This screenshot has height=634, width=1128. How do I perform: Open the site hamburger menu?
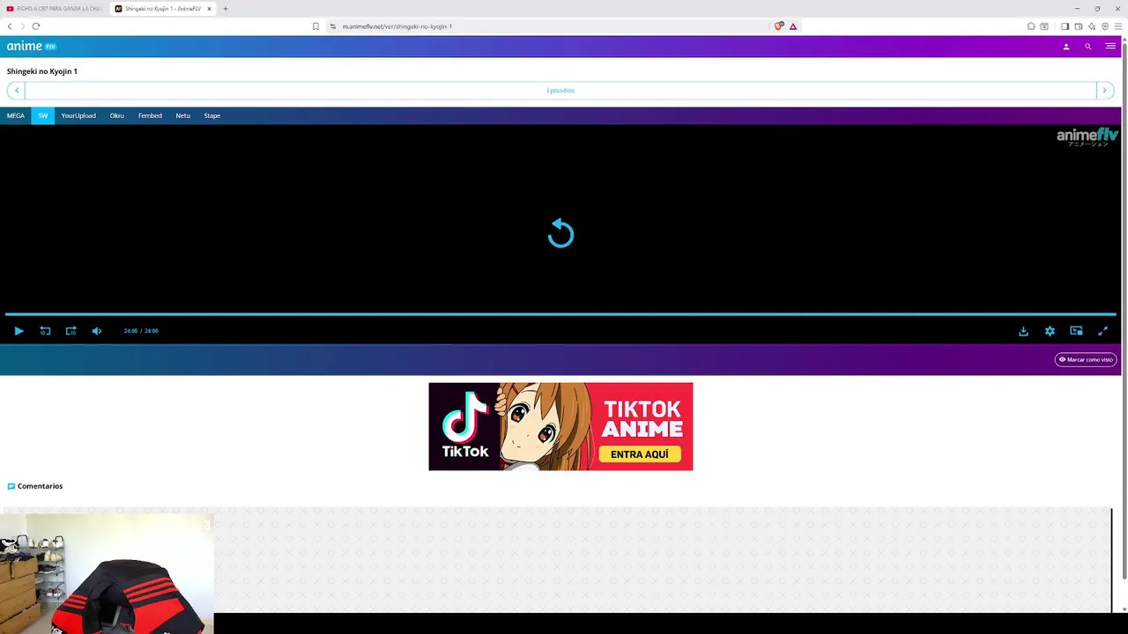click(x=1109, y=47)
